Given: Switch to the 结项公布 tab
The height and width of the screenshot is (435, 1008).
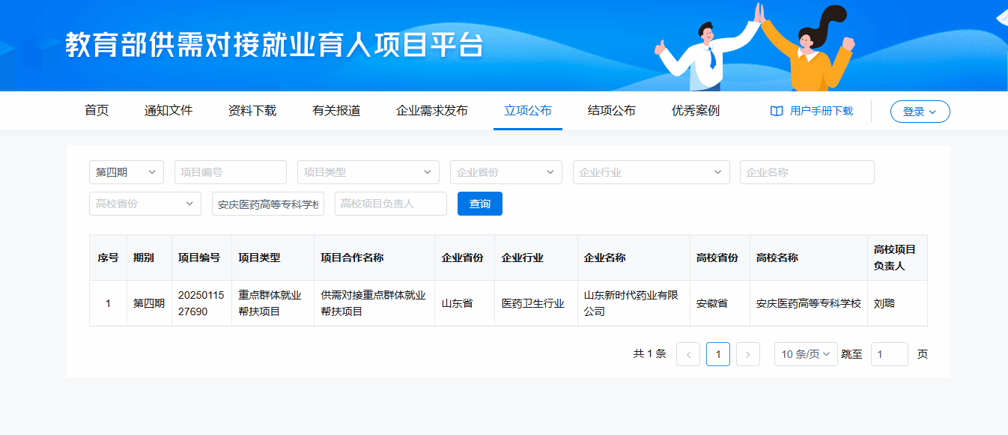Looking at the screenshot, I should click(611, 111).
